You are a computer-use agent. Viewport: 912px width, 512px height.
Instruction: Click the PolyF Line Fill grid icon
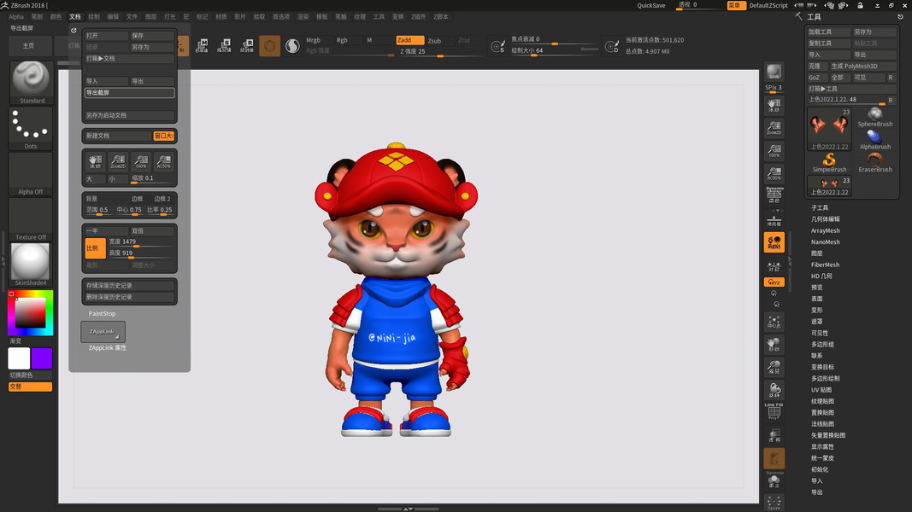(774, 411)
